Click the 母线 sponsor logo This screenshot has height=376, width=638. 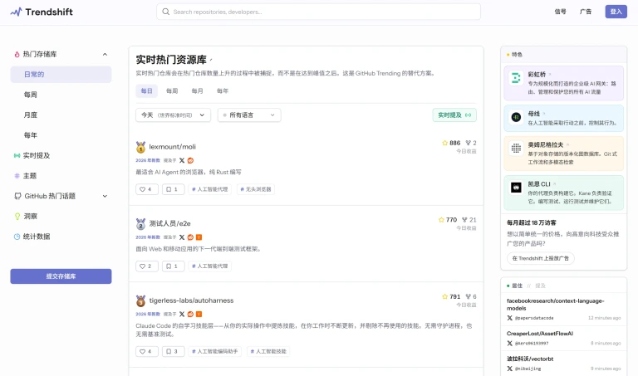click(x=516, y=117)
